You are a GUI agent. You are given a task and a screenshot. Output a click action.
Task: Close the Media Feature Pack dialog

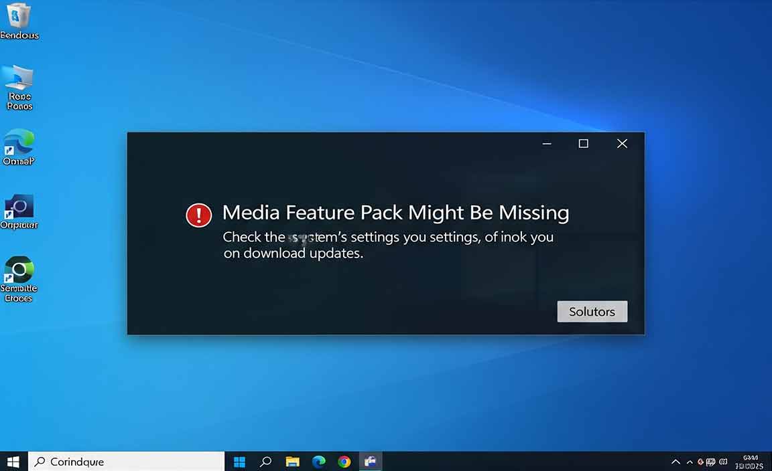tap(622, 144)
